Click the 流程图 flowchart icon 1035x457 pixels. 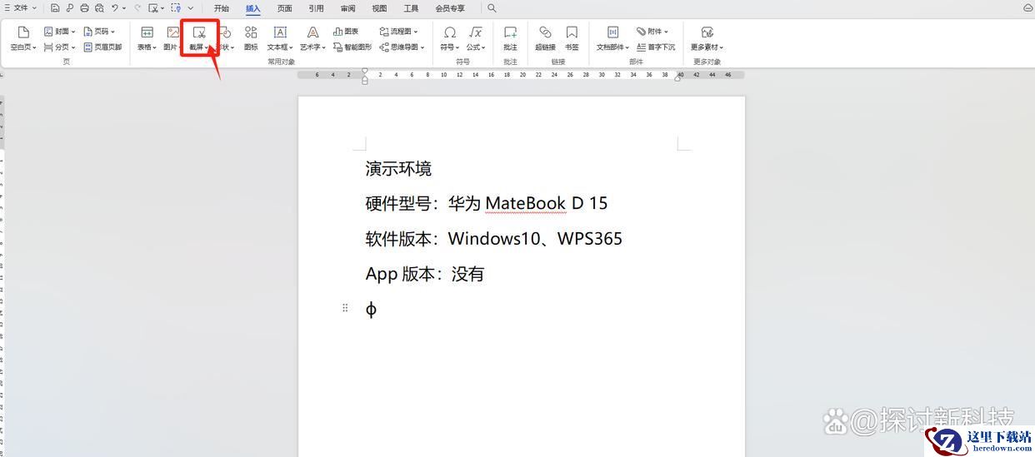(384, 32)
